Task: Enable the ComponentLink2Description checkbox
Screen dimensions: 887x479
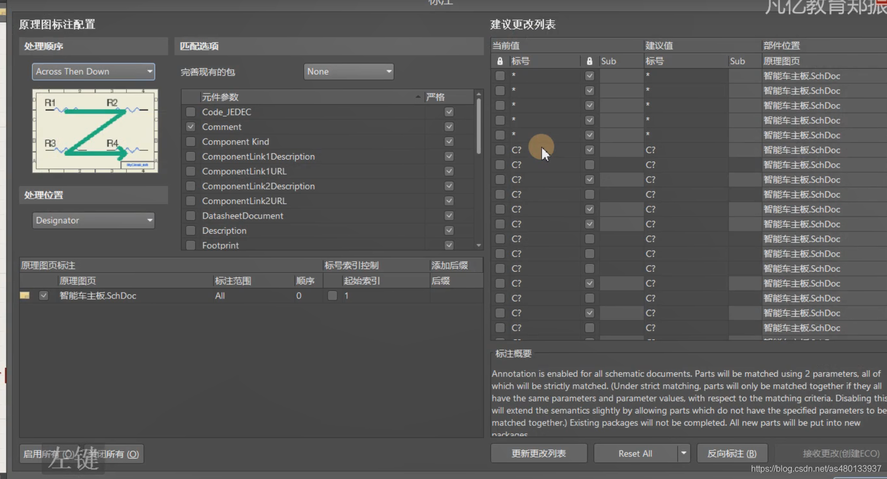Action: (190, 186)
